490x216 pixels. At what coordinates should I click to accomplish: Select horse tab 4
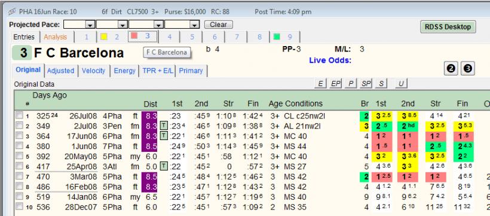(x=169, y=37)
